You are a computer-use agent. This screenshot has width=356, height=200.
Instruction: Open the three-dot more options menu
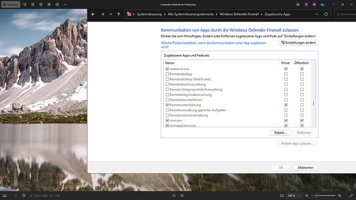pyautogui.click(x=66, y=5)
